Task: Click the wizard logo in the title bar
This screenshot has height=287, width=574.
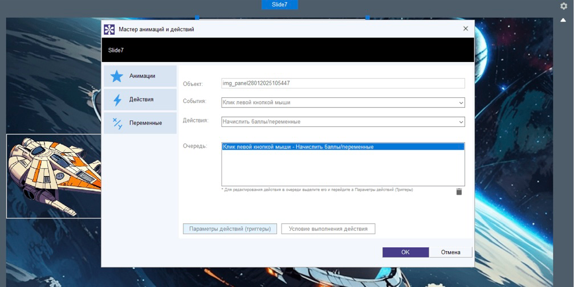Action: coord(109,29)
